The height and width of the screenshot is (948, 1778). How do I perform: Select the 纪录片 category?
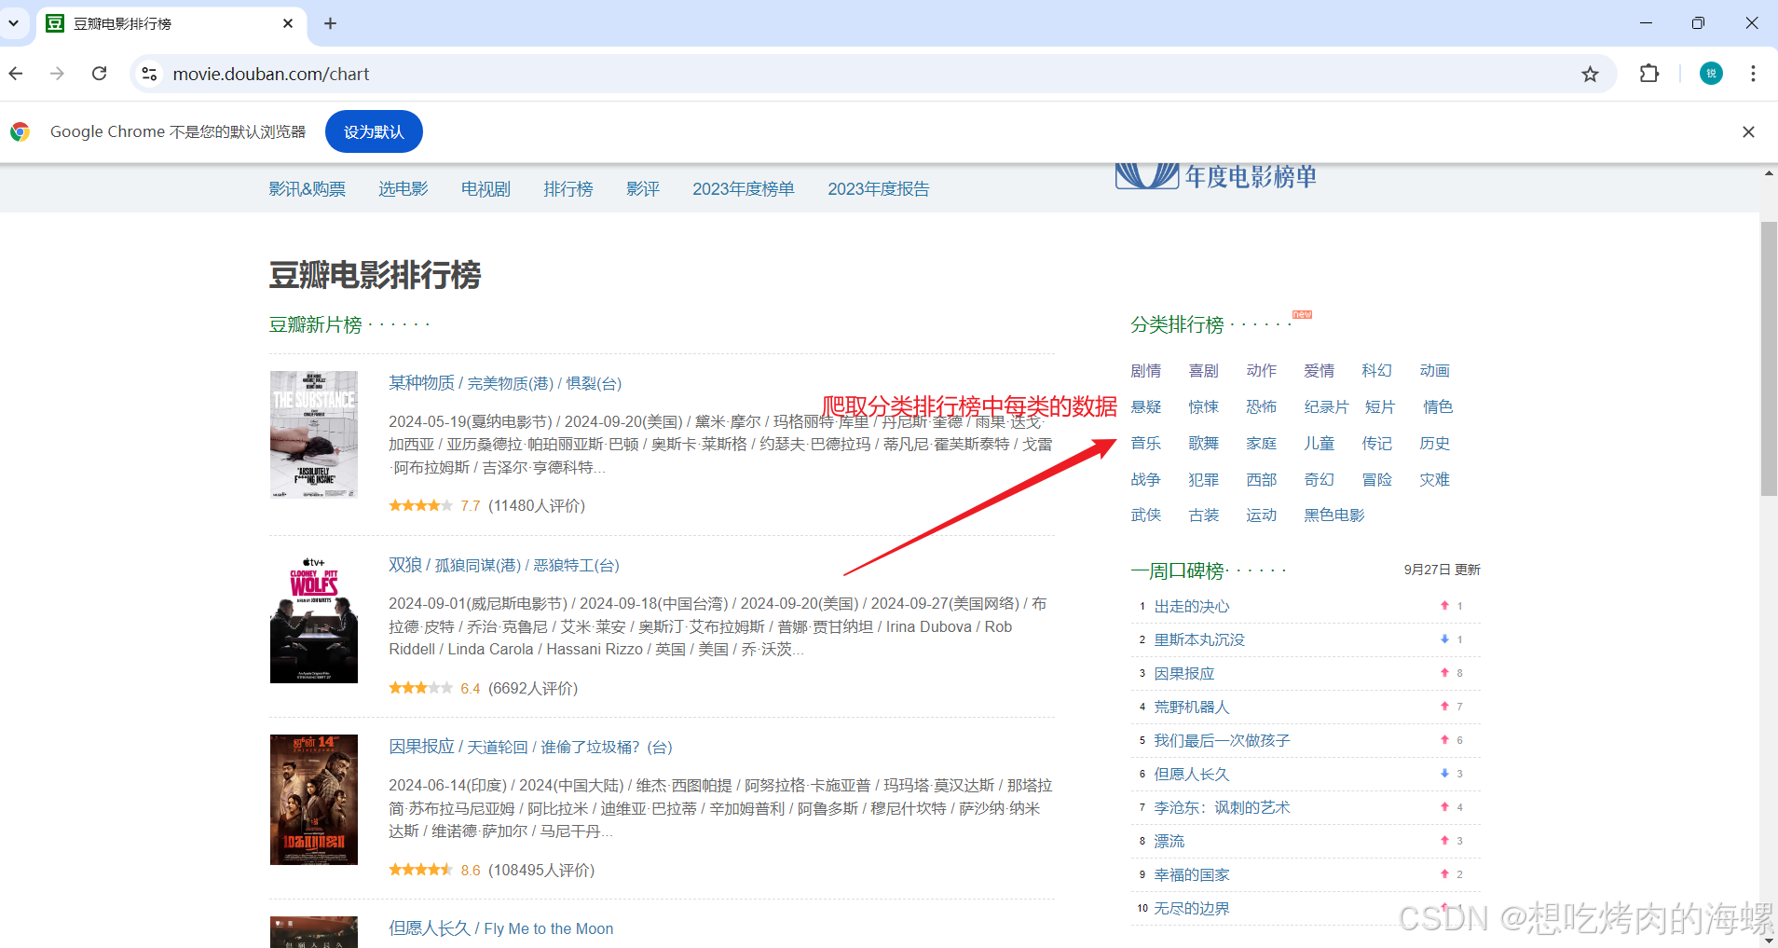coord(1327,407)
